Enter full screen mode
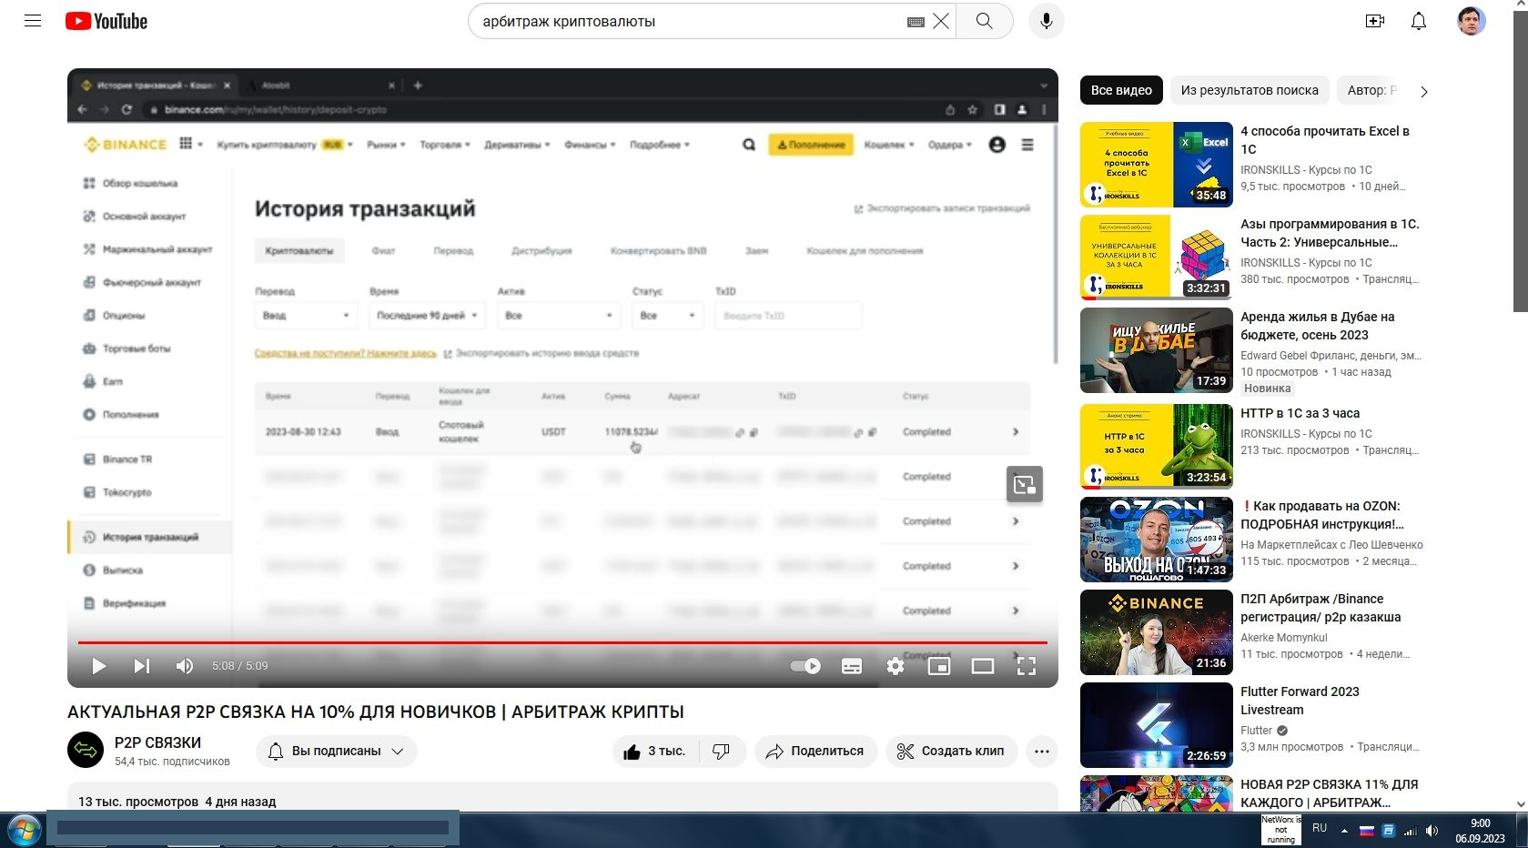The image size is (1528, 848). [1027, 666]
